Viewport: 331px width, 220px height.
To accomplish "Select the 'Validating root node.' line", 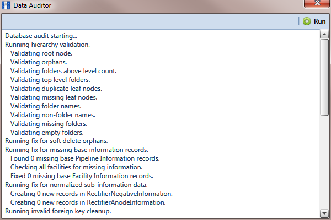I will 41,53.
